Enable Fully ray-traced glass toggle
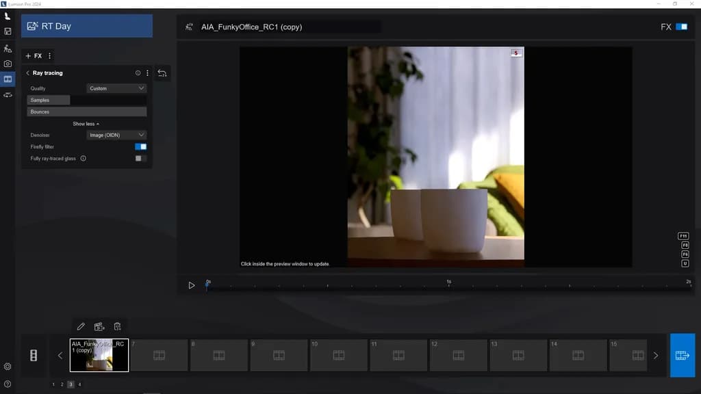 point(140,159)
